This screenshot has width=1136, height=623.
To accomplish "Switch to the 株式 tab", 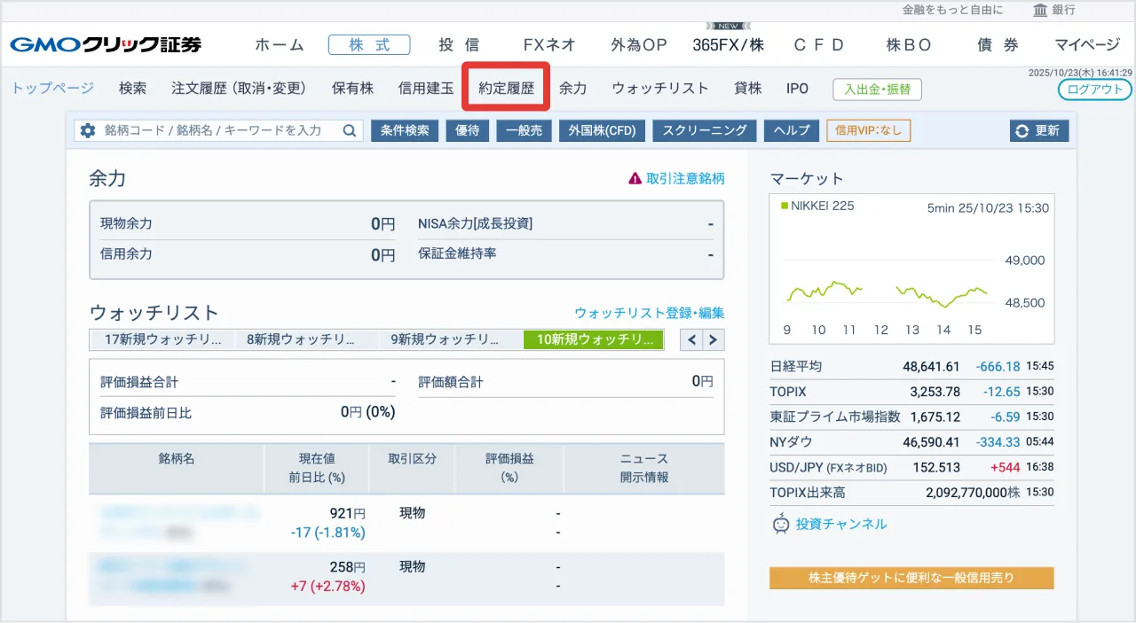I will tap(369, 44).
